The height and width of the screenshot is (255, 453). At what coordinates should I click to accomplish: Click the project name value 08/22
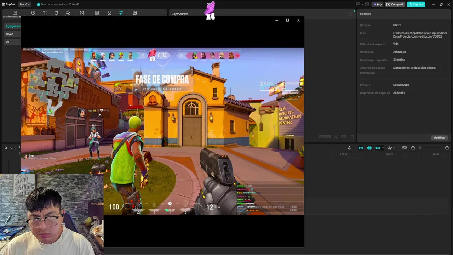(x=397, y=25)
